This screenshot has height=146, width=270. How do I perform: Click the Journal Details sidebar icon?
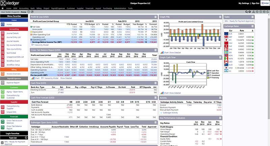(x=3, y=33)
